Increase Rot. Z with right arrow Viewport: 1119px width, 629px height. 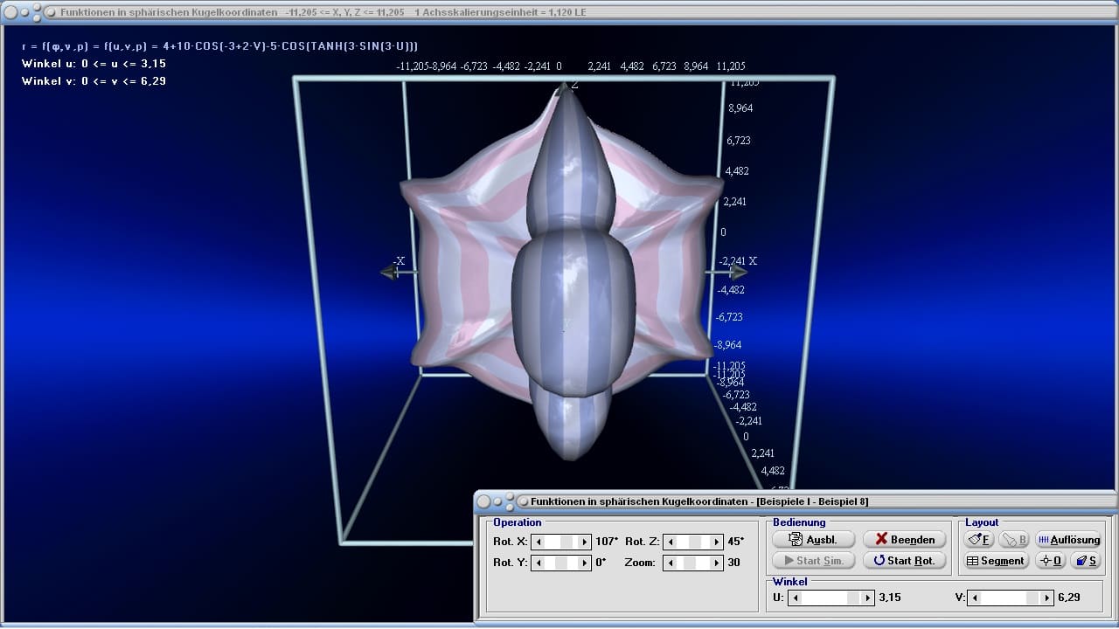point(716,542)
